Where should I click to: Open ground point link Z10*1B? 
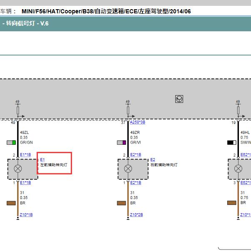tap(26, 215)
